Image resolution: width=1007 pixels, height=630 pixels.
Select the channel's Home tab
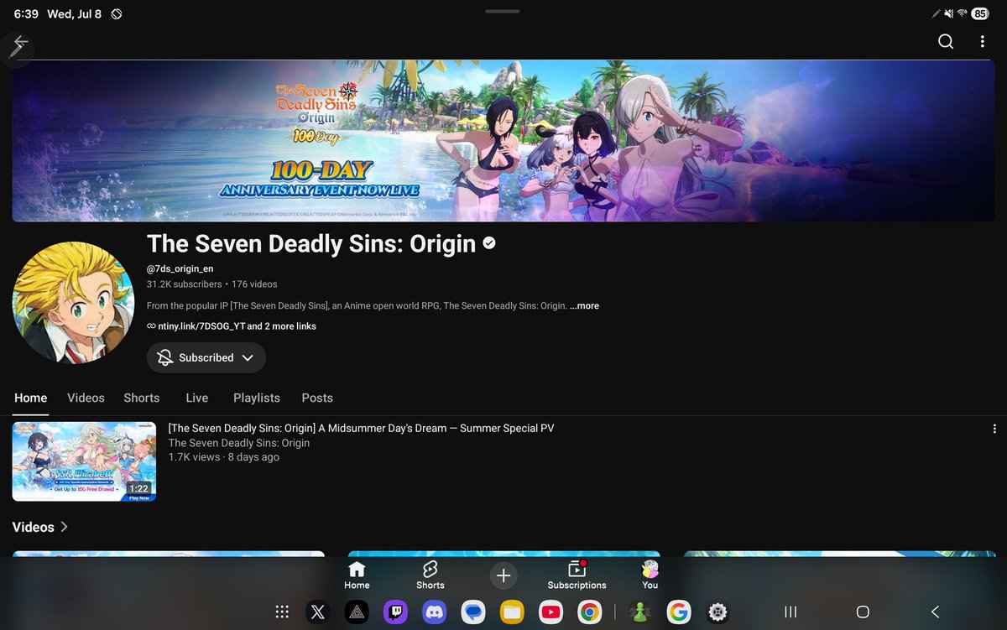click(x=30, y=398)
